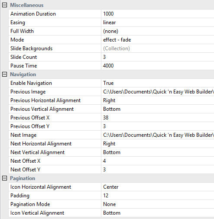The image size is (214, 219).
Task: Edit Next Offset X value 4
Action: click(158, 161)
